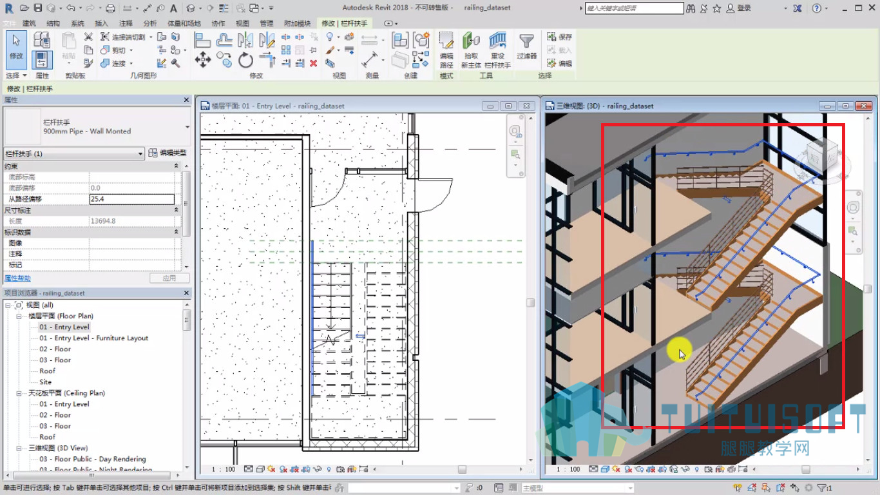Select the Align tool in Modify panel
The width and height of the screenshot is (880, 495).
coord(203,40)
